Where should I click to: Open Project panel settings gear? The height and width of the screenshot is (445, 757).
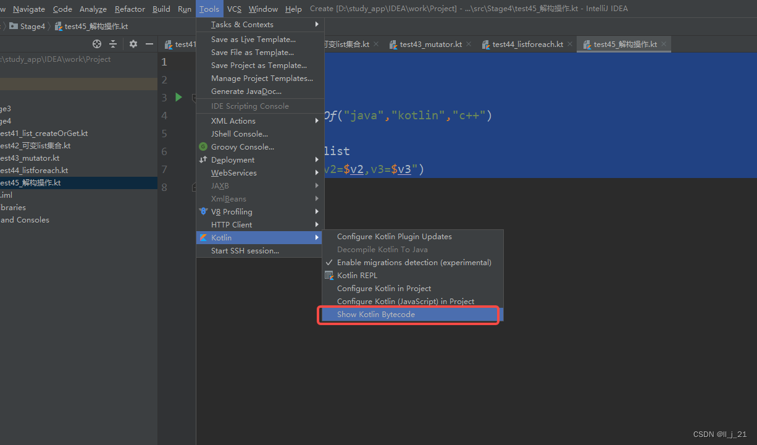[x=133, y=44]
